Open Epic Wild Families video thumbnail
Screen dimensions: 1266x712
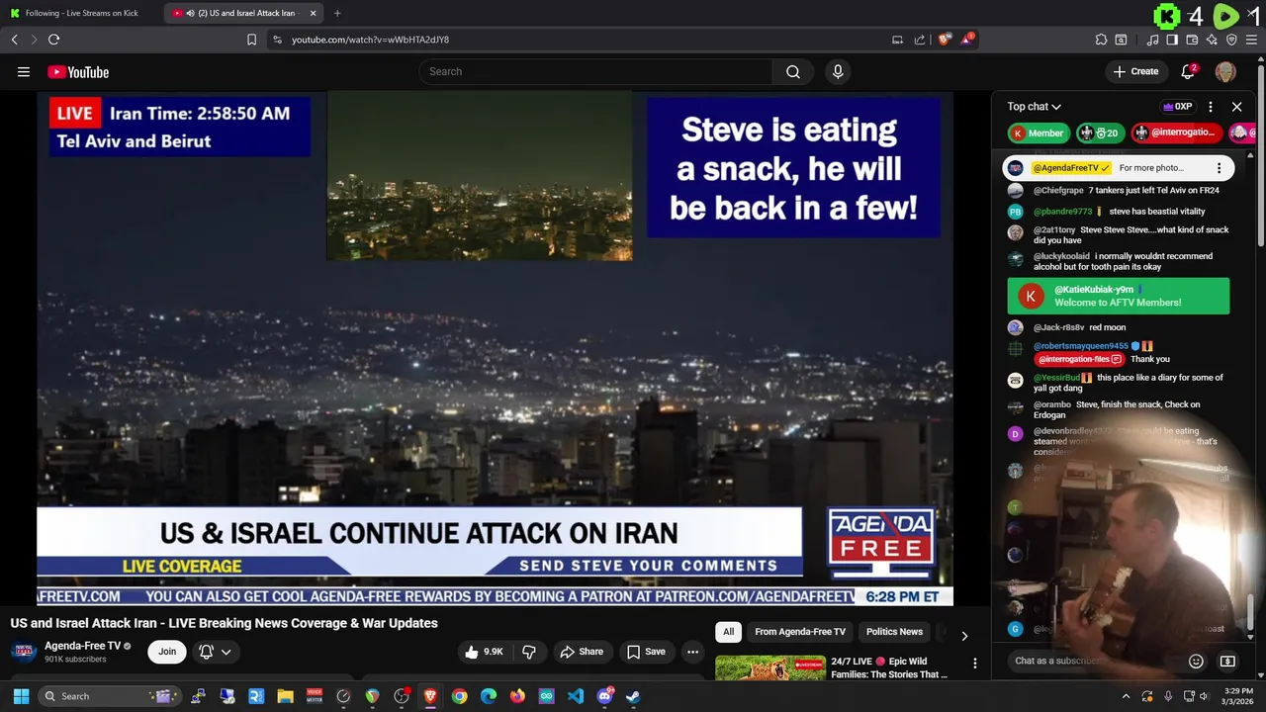point(770,668)
